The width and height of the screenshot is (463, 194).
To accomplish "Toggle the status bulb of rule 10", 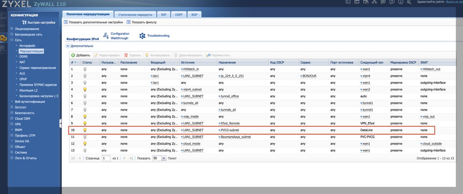I will [x=85, y=130].
